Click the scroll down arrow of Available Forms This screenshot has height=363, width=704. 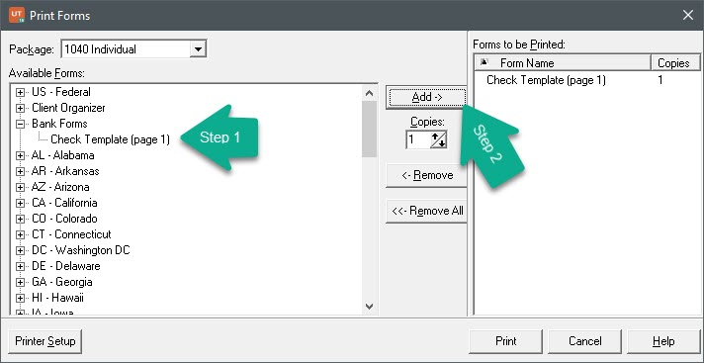(369, 307)
